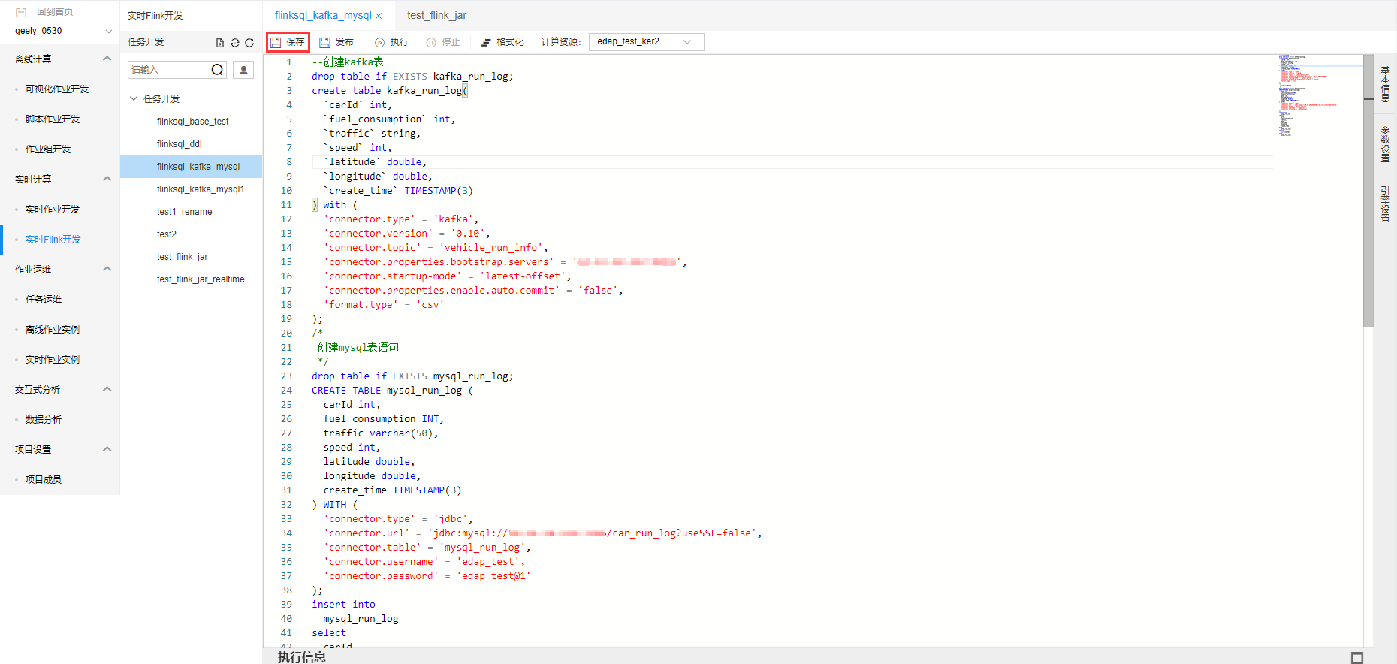The width and height of the screenshot is (1397, 664).
Task: Click the editor vertical scrollbar thumb
Action: [1368, 192]
